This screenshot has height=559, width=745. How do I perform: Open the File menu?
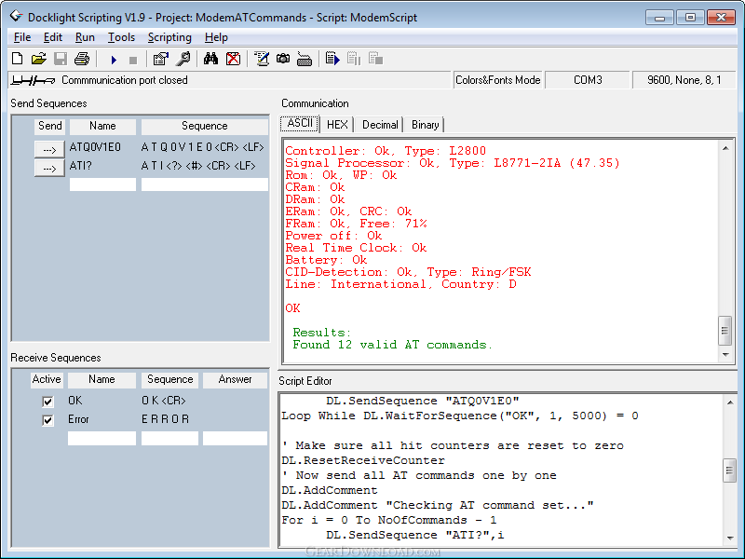(x=22, y=37)
